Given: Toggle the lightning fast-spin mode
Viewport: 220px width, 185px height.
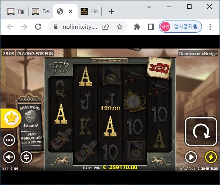Looking at the screenshot, I should coord(211,157).
